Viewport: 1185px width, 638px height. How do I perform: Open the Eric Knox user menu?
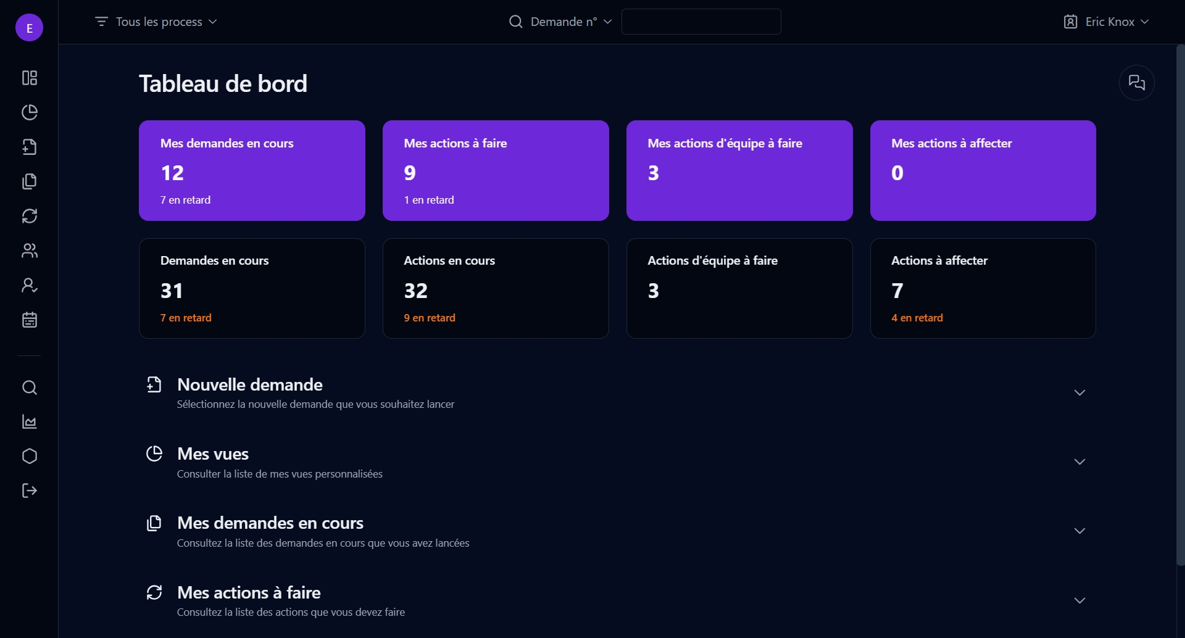click(x=1107, y=22)
